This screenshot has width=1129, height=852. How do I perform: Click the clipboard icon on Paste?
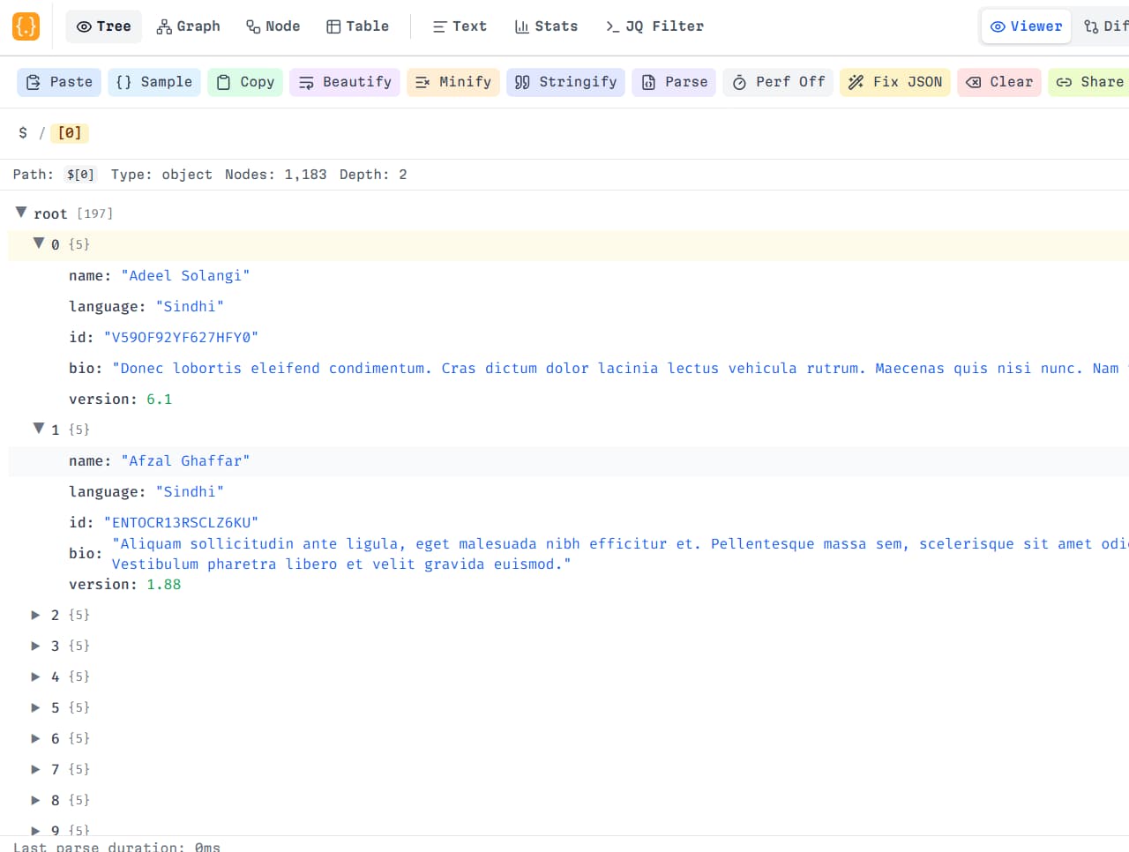pyautogui.click(x=34, y=82)
